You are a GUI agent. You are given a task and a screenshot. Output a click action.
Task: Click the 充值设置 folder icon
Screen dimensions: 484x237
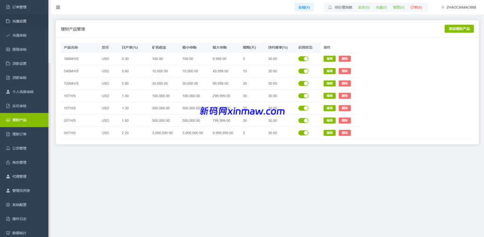pyautogui.click(x=9, y=21)
